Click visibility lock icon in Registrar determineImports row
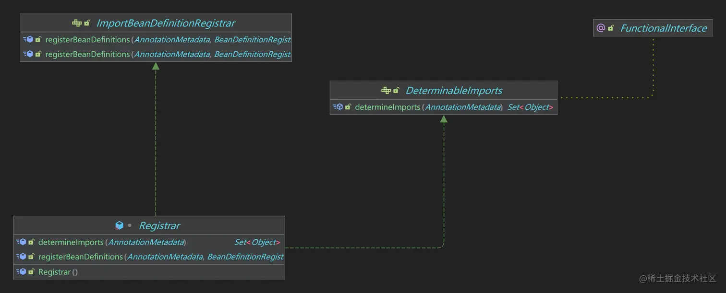This screenshot has width=726, height=293. click(x=31, y=242)
